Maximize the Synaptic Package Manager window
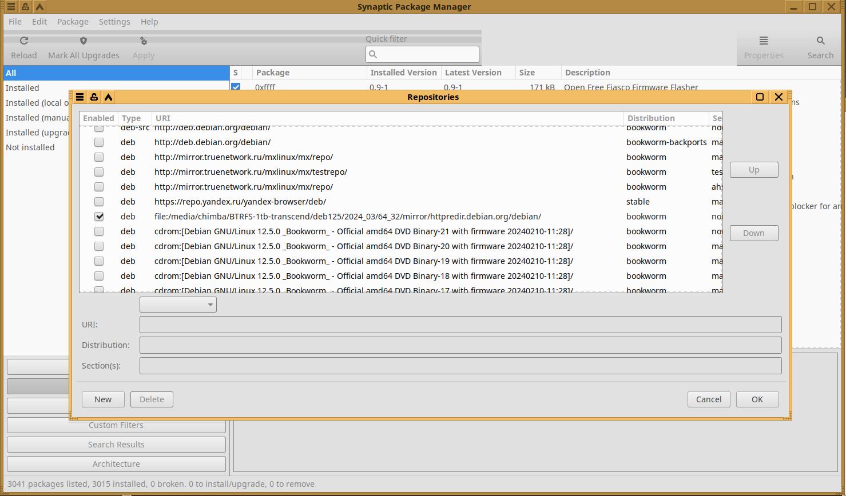Viewport: 846px width, 496px height. coord(812,7)
